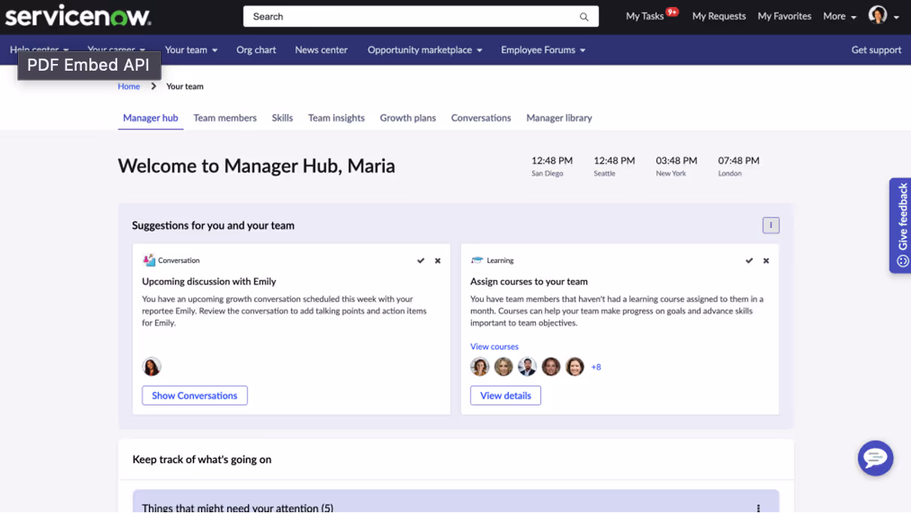The height and width of the screenshot is (513, 911).
Task: Click the Conversation suggestion card icon
Action: (x=150, y=260)
